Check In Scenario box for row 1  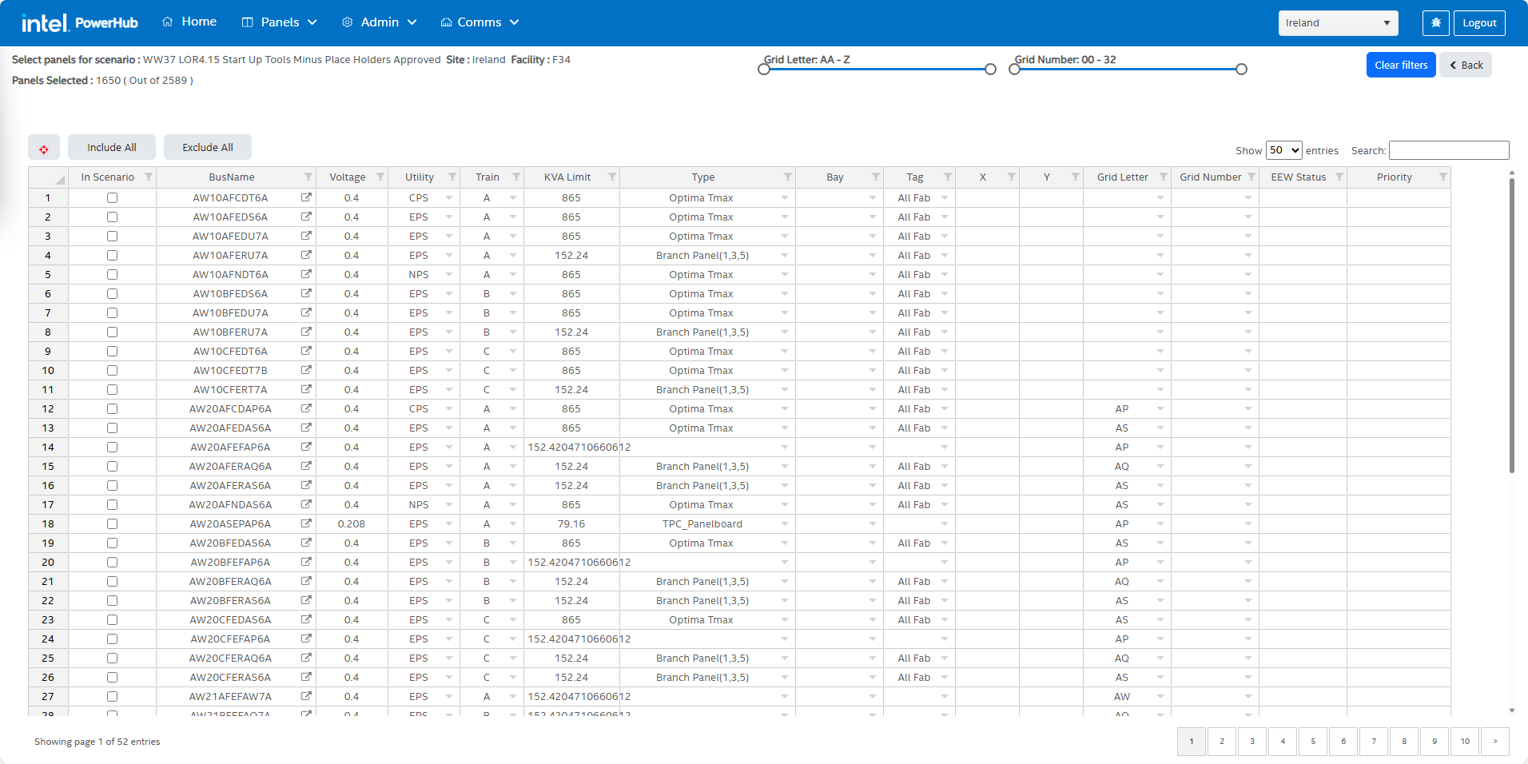[x=112, y=198]
